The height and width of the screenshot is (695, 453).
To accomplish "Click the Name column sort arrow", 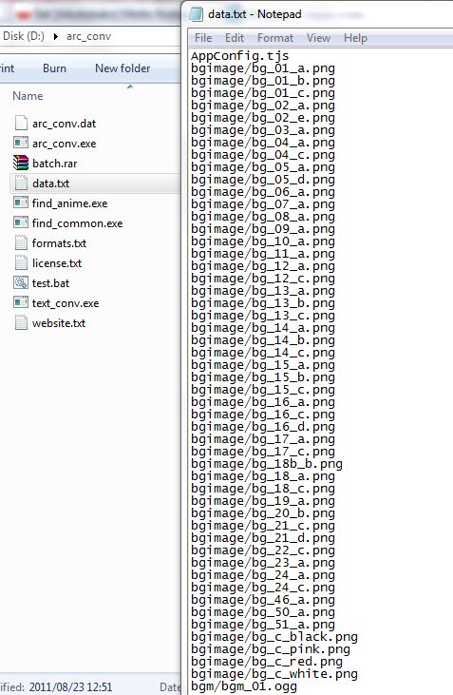I will point(130,87).
